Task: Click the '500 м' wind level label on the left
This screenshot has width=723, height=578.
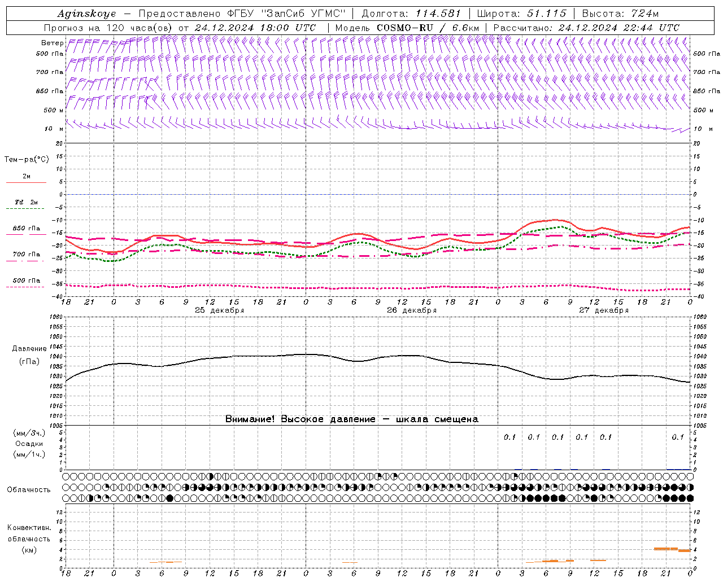Action: [x=54, y=110]
